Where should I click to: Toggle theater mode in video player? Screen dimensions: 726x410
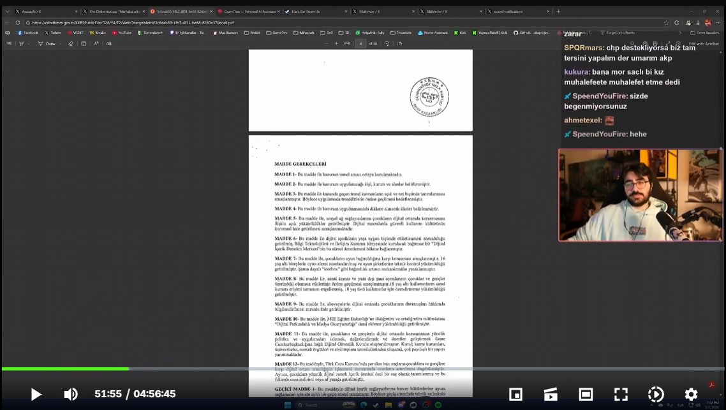pos(586,394)
